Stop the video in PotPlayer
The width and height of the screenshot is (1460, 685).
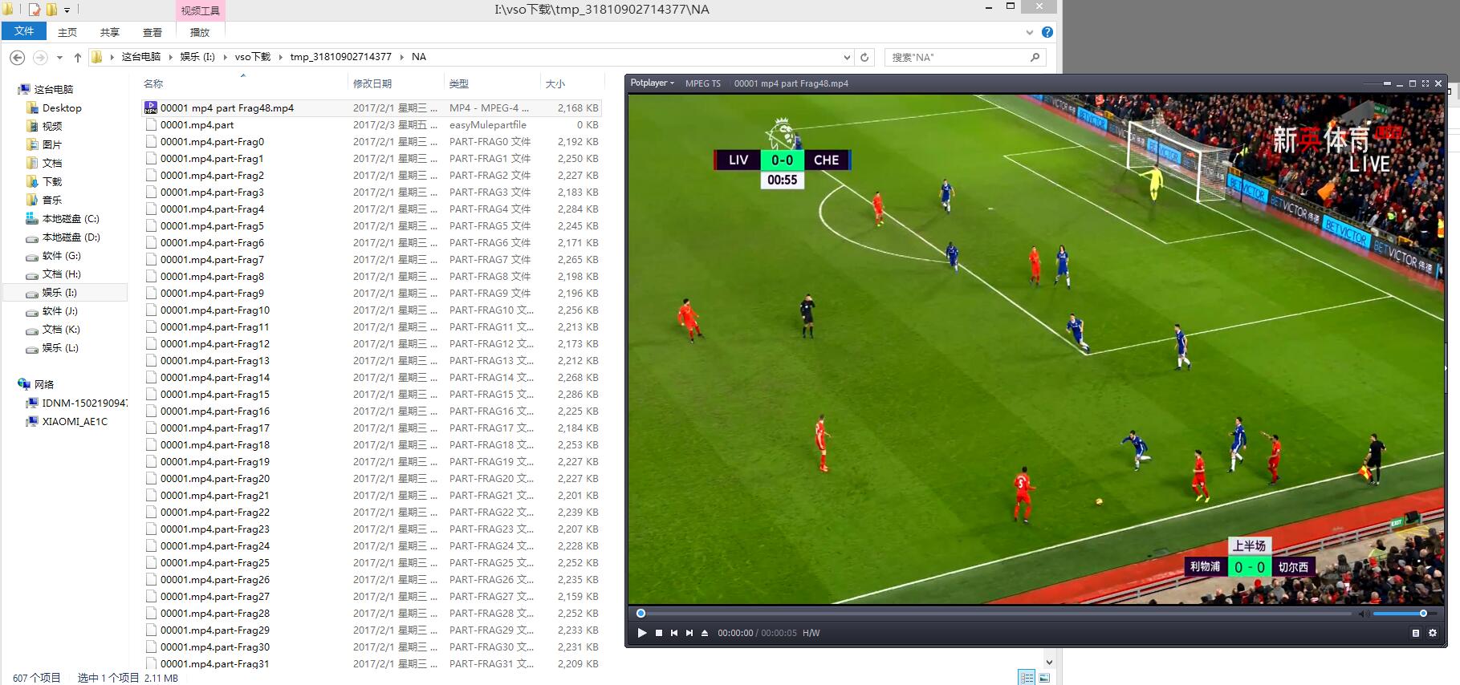click(659, 633)
